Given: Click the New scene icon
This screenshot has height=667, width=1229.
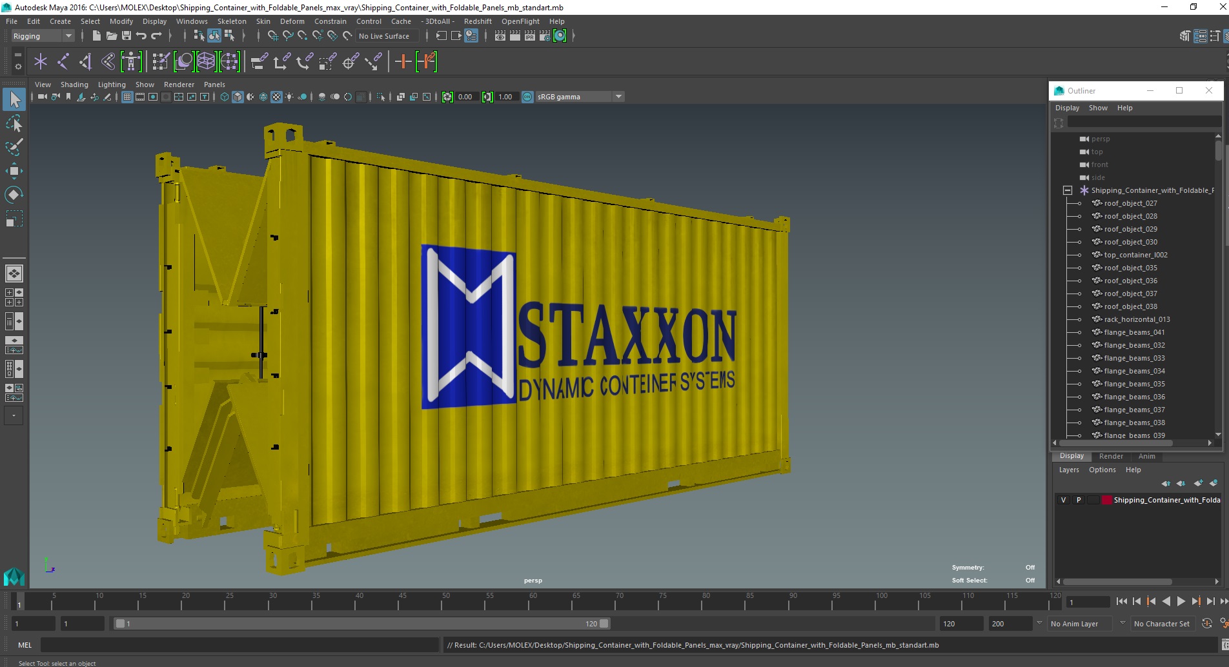Looking at the screenshot, I should pyautogui.click(x=96, y=36).
